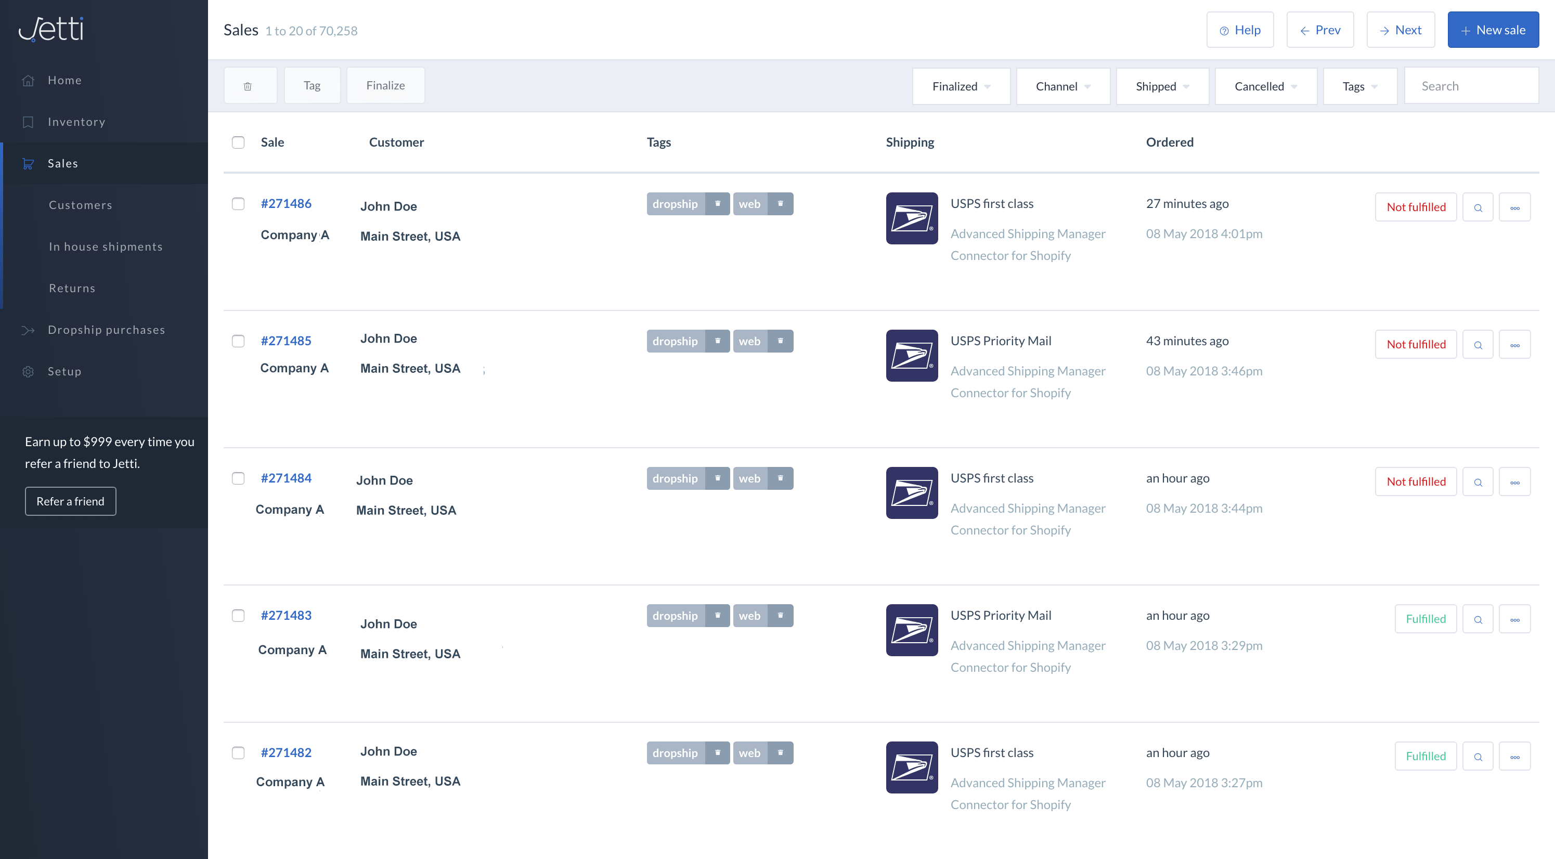Go to Inventory in the sidebar

tap(76, 122)
